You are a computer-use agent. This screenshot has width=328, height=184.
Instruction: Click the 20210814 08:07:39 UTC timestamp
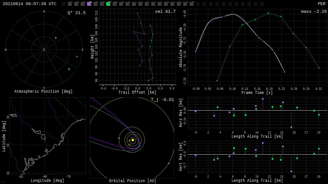point(29,4)
